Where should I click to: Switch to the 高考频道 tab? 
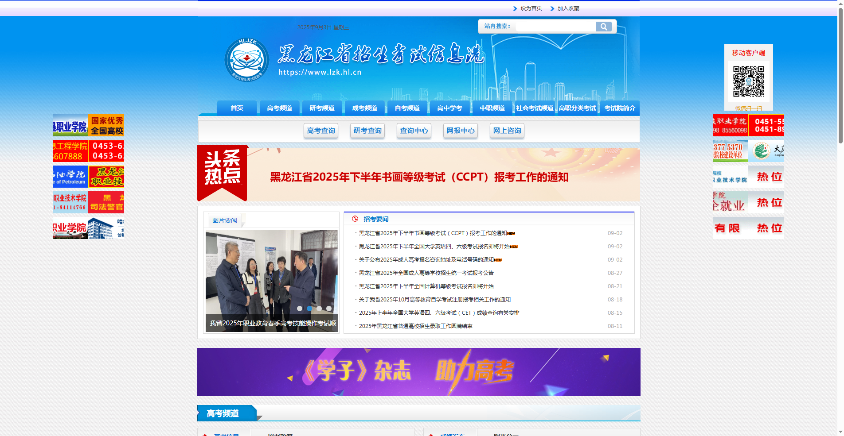[279, 108]
